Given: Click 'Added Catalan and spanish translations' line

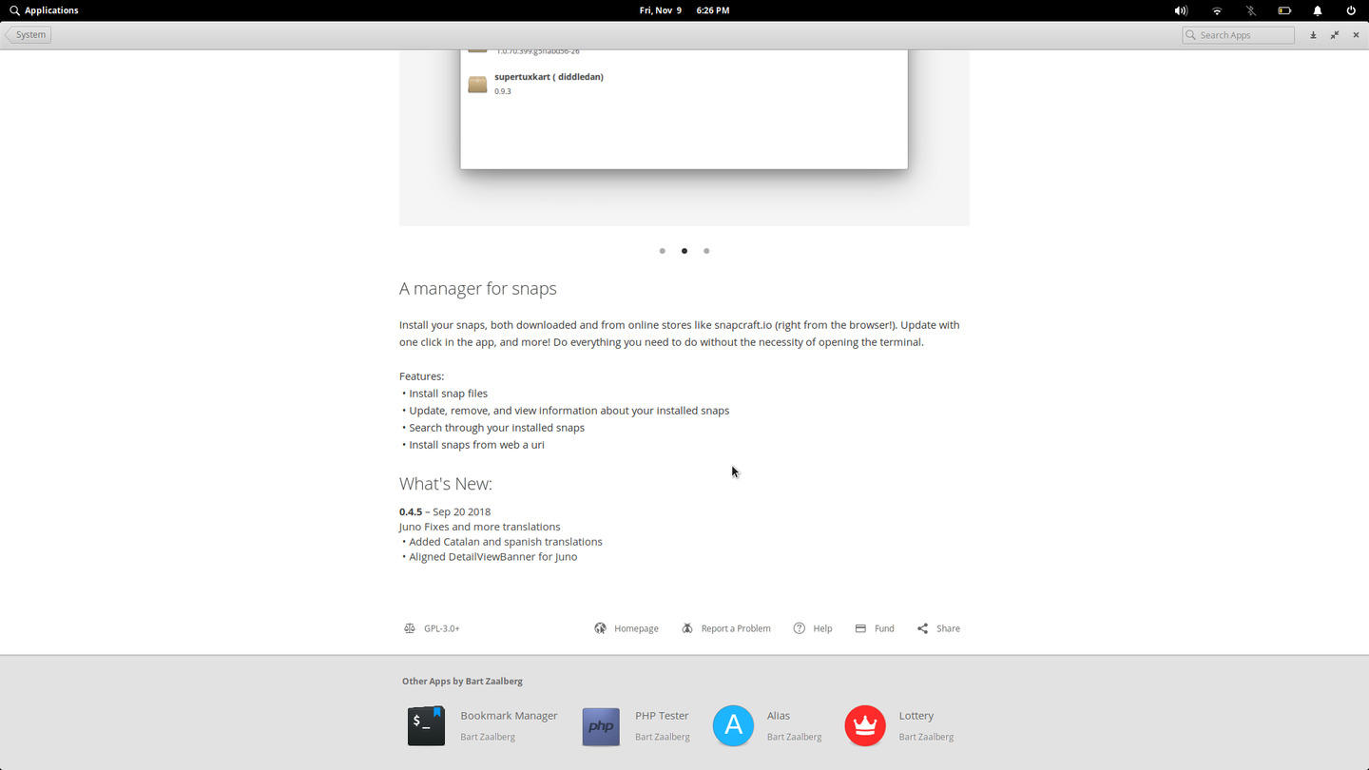Looking at the screenshot, I should 502,542.
